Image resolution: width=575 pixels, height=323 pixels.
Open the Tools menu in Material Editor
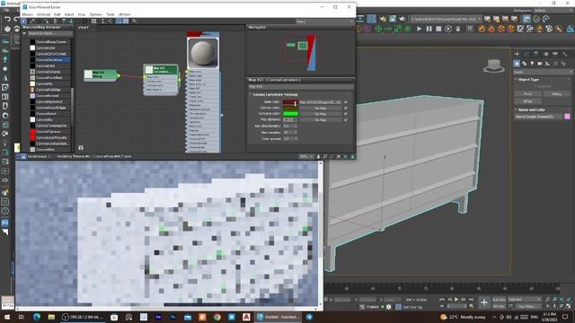coord(111,14)
